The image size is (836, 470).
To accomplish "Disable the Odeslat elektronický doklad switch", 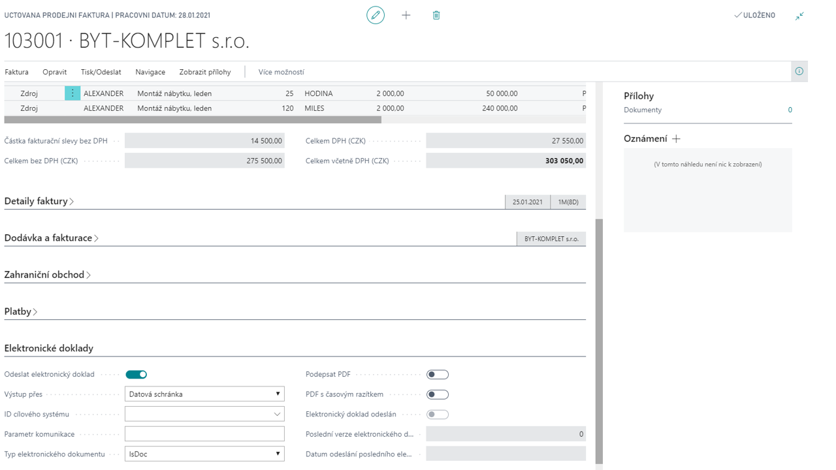I will click(136, 375).
